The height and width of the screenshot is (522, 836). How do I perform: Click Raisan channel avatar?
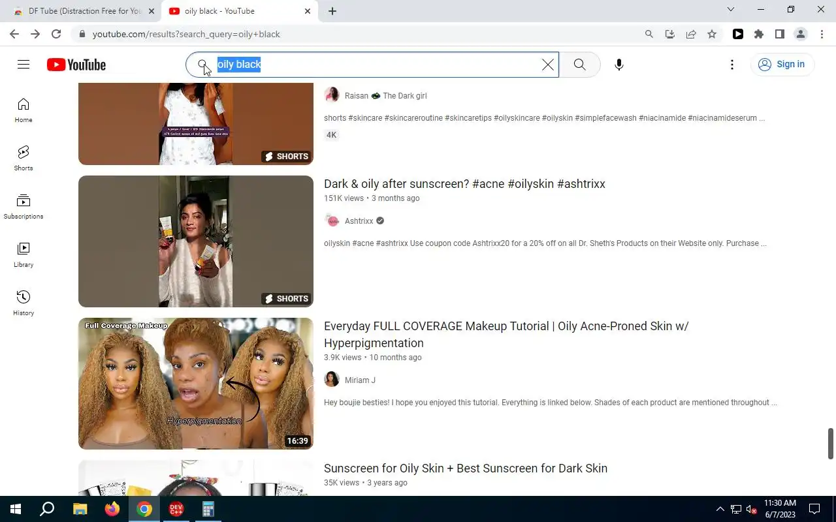pyautogui.click(x=332, y=95)
